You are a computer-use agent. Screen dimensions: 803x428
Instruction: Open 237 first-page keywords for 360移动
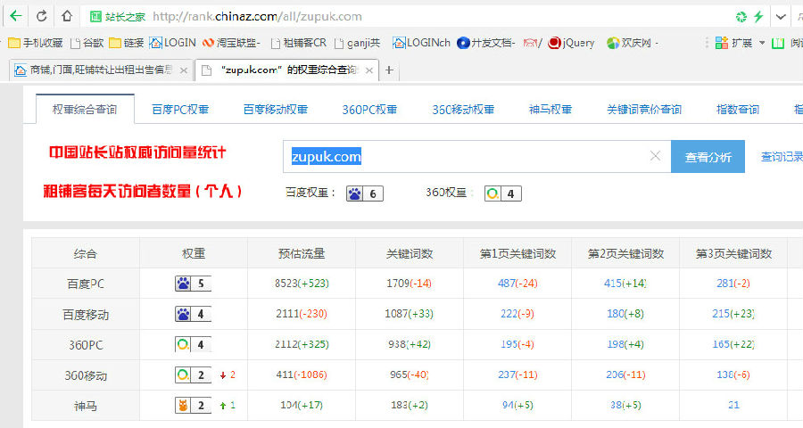[x=507, y=374]
